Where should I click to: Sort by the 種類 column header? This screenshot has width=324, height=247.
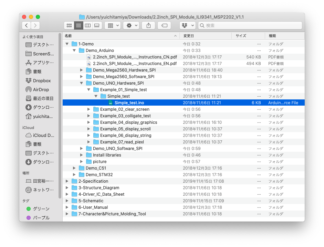pos(285,36)
